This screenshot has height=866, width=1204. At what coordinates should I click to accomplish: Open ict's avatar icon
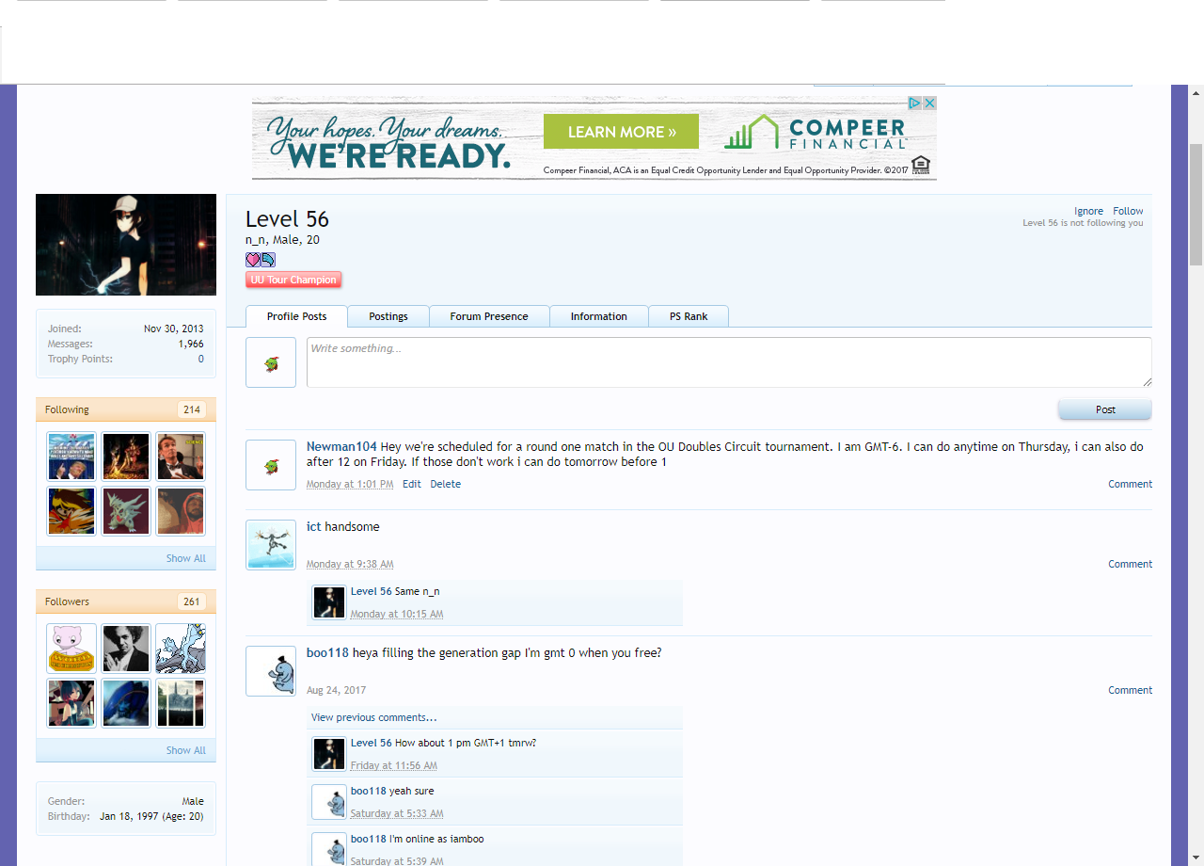[271, 544]
